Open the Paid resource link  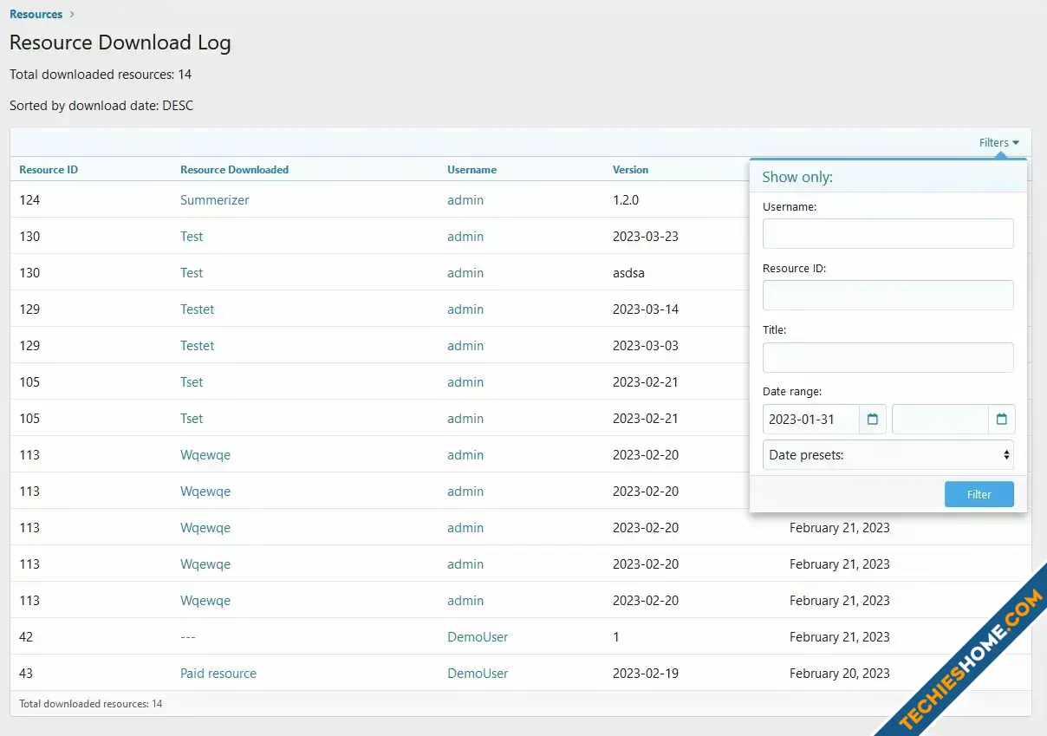coord(218,674)
